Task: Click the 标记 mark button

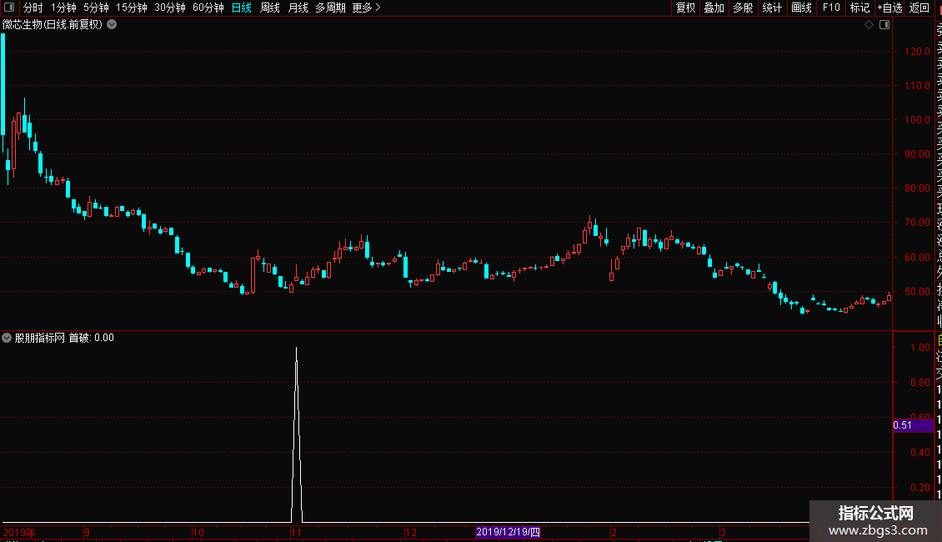Action: point(859,8)
